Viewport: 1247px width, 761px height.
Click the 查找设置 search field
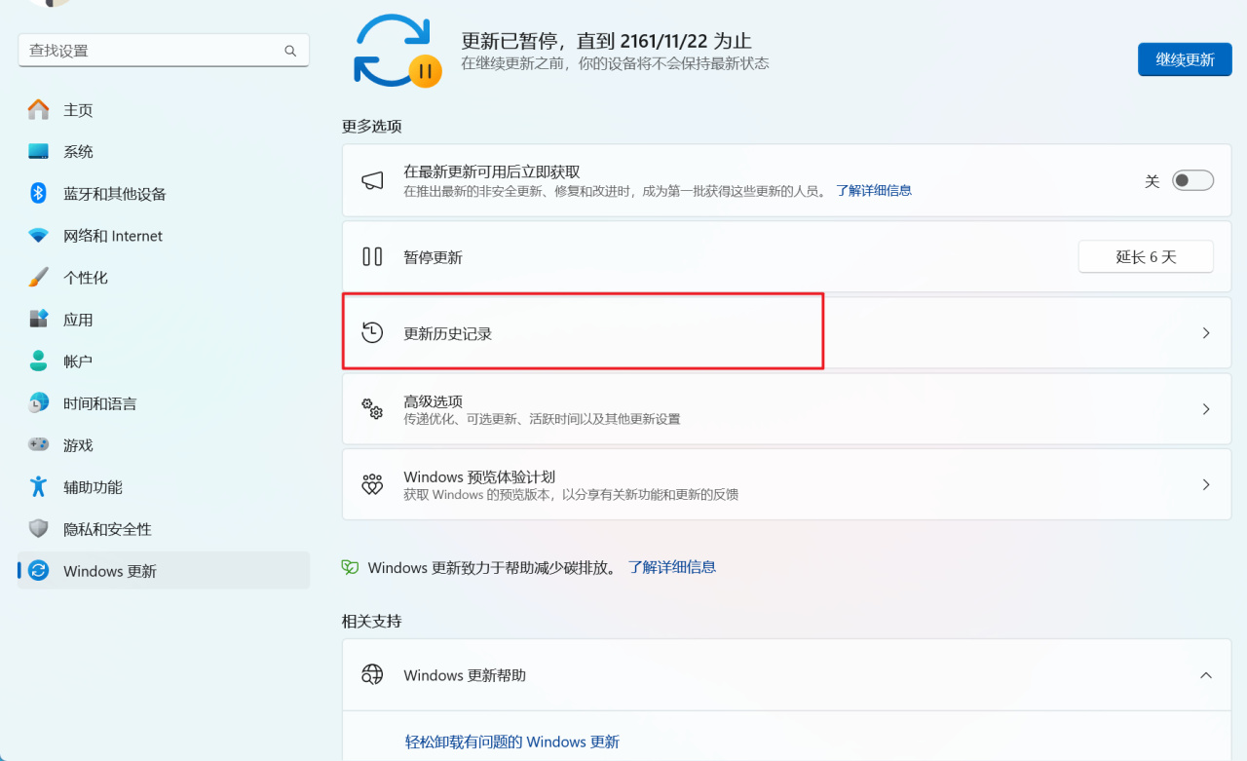coord(164,51)
